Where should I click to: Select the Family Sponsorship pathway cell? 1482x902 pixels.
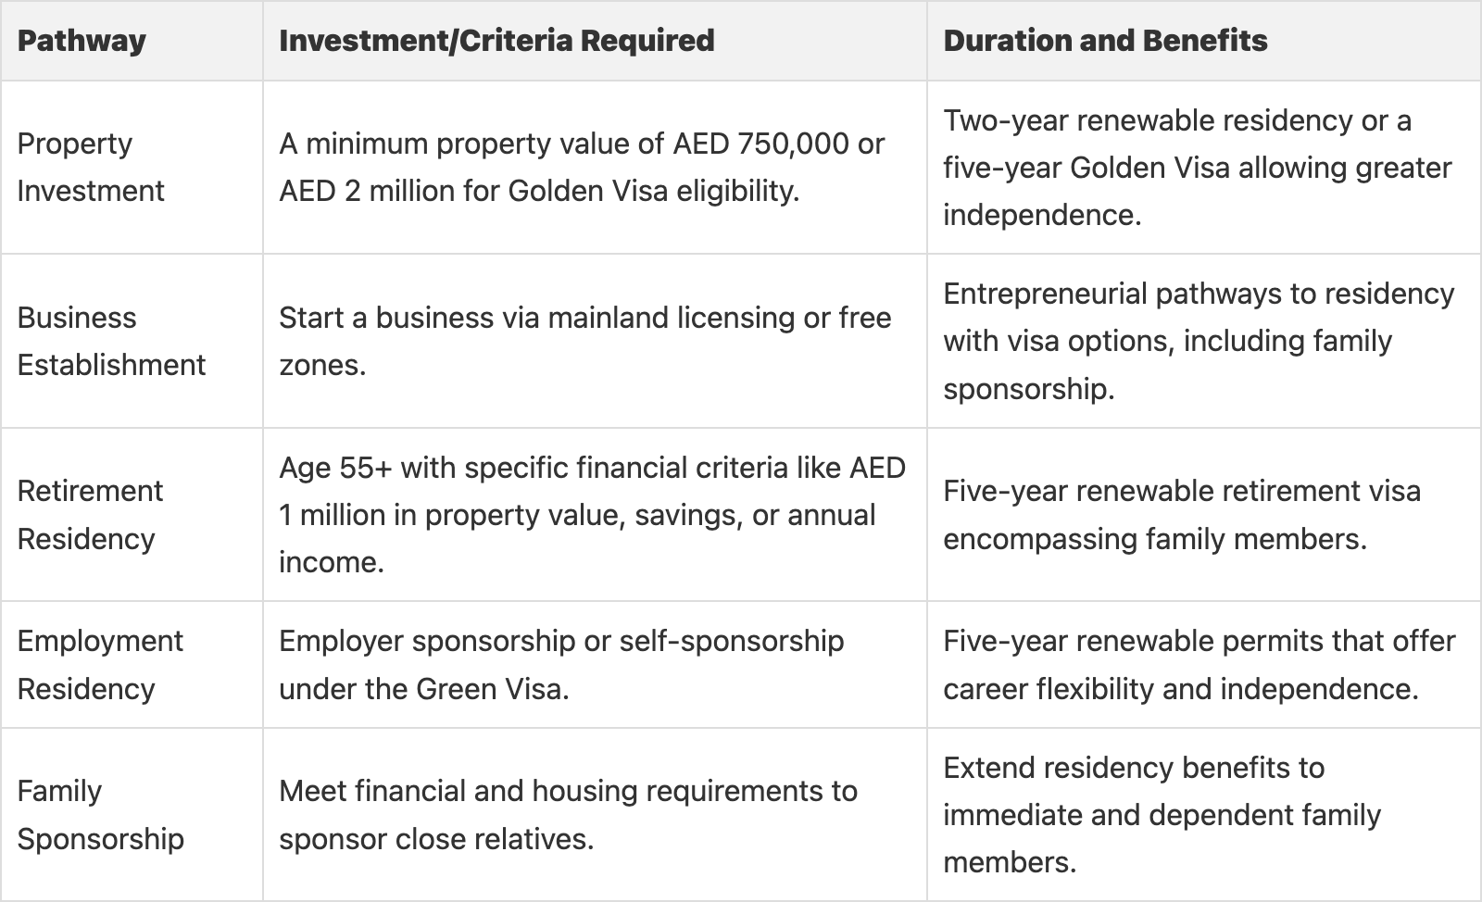pos(100,814)
